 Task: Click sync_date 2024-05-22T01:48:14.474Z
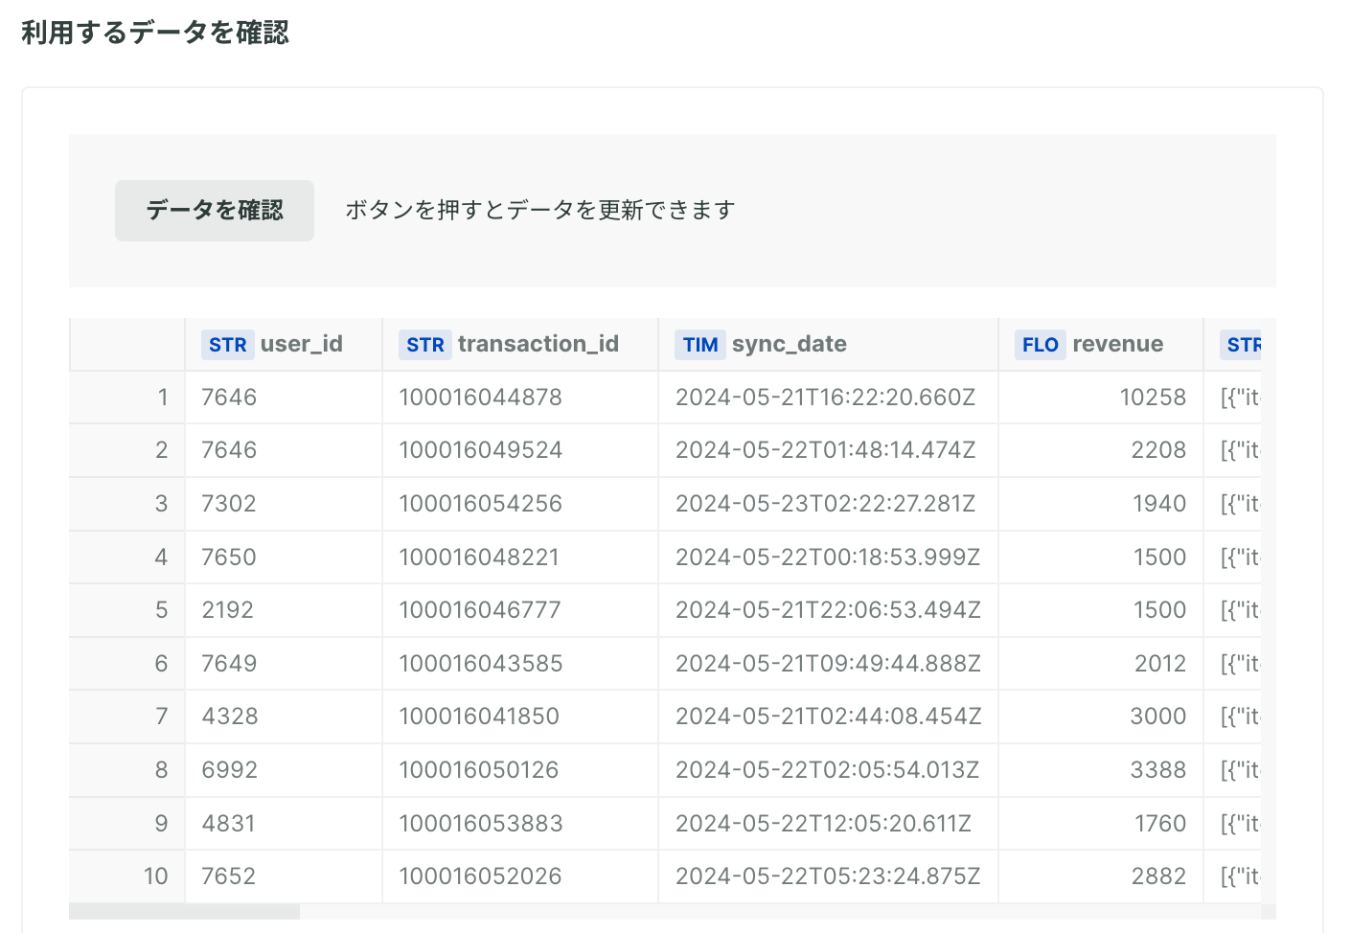pyautogui.click(x=825, y=450)
